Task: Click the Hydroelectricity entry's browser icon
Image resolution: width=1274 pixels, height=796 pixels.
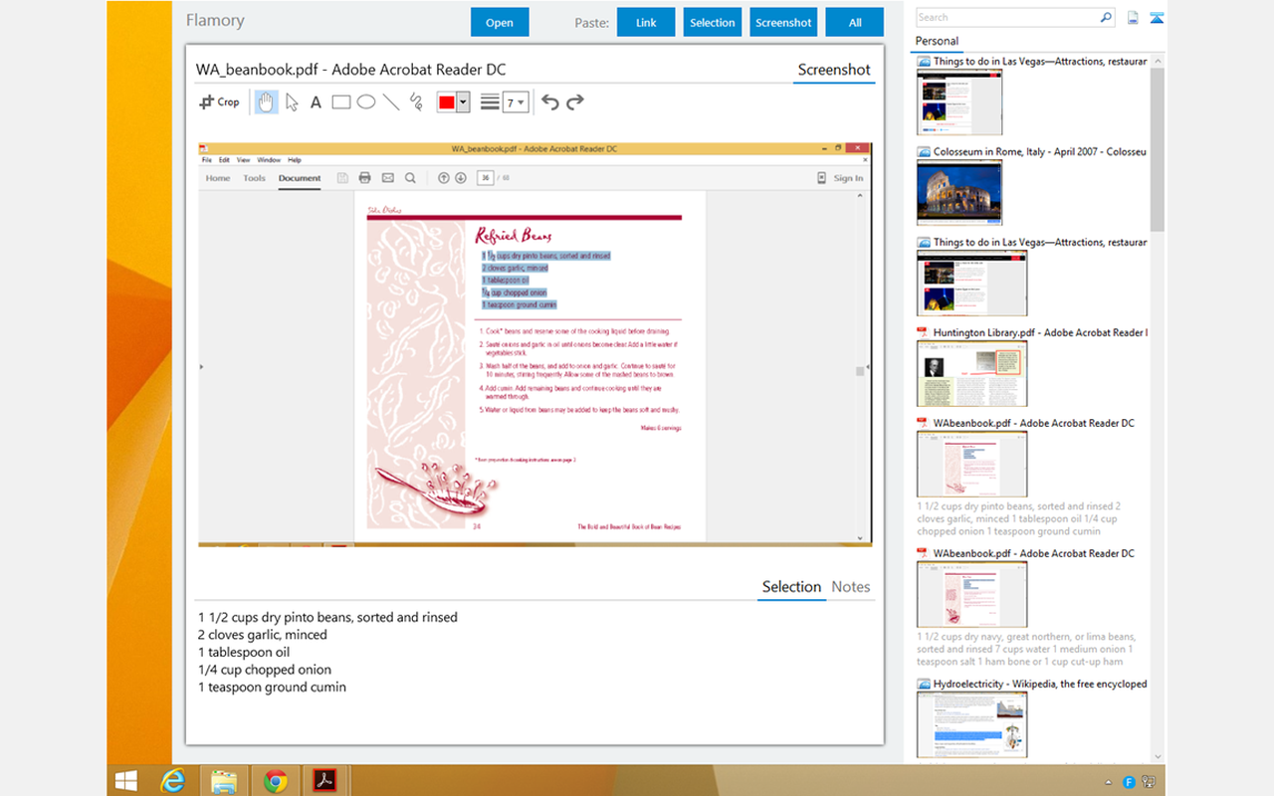Action: (x=924, y=684)
